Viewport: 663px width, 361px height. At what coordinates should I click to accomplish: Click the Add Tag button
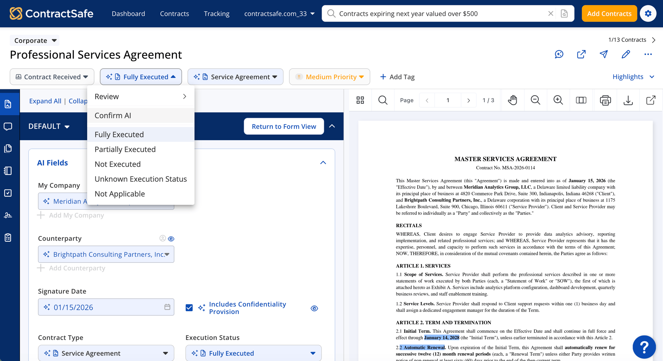397,77
